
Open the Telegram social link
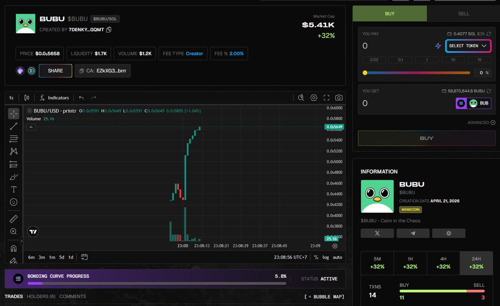coord(413,233)
